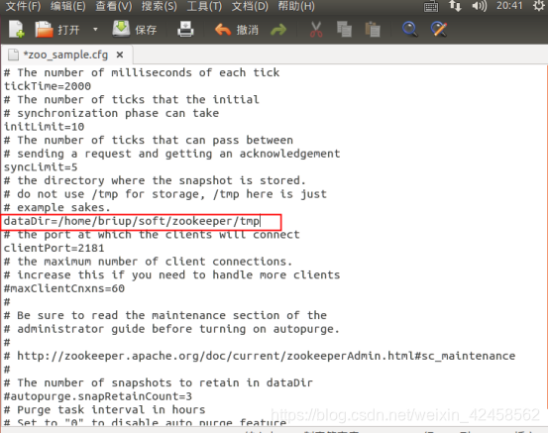Open Find and Replace icon

coord(439,30)
